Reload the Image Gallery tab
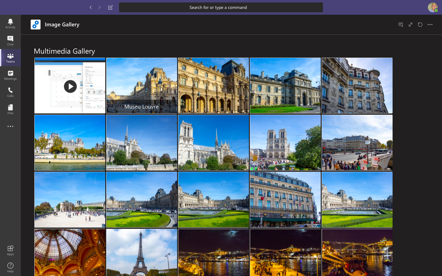Screen dimensions: 442x276 420,25
